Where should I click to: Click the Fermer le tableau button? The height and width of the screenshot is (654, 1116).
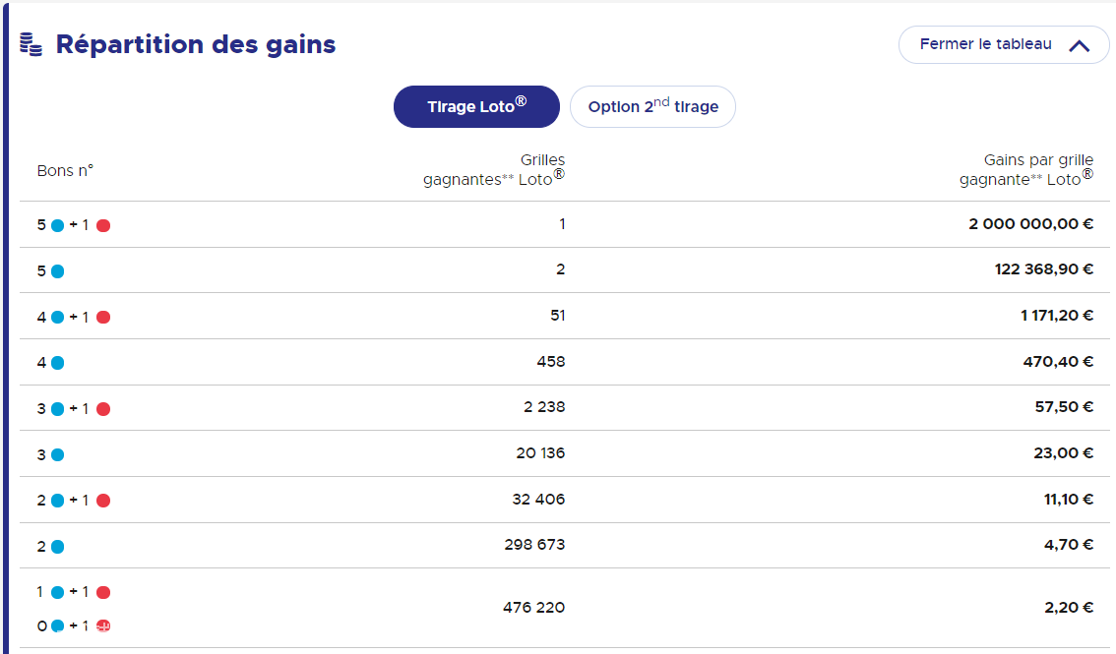coord(1004,45)
